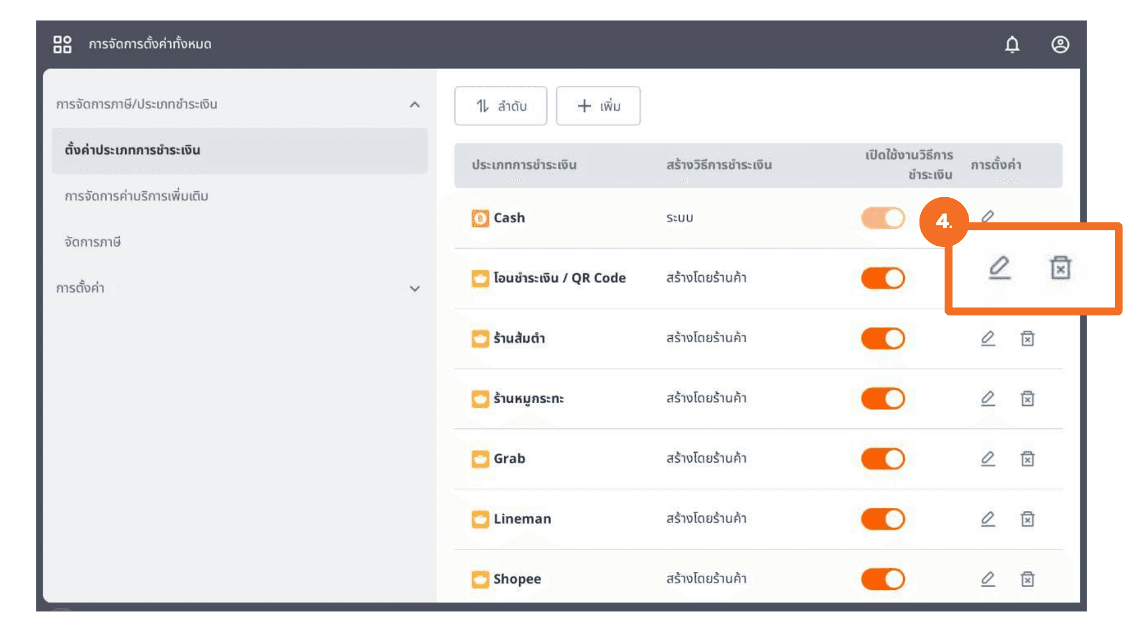Select ตั้งค่าประเภทการชำระเงิน menu item
The width and height of the screenshot is (1123, 632).
(x=132, y=150)
